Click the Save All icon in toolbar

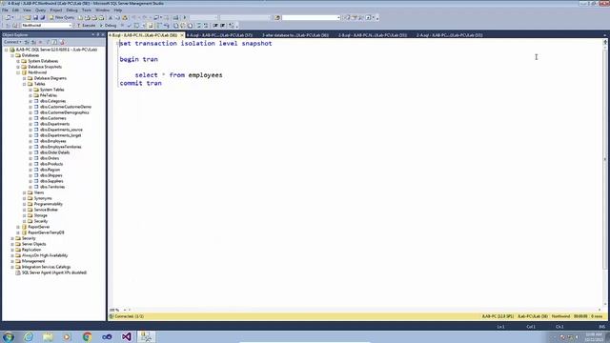coord(42,17)
